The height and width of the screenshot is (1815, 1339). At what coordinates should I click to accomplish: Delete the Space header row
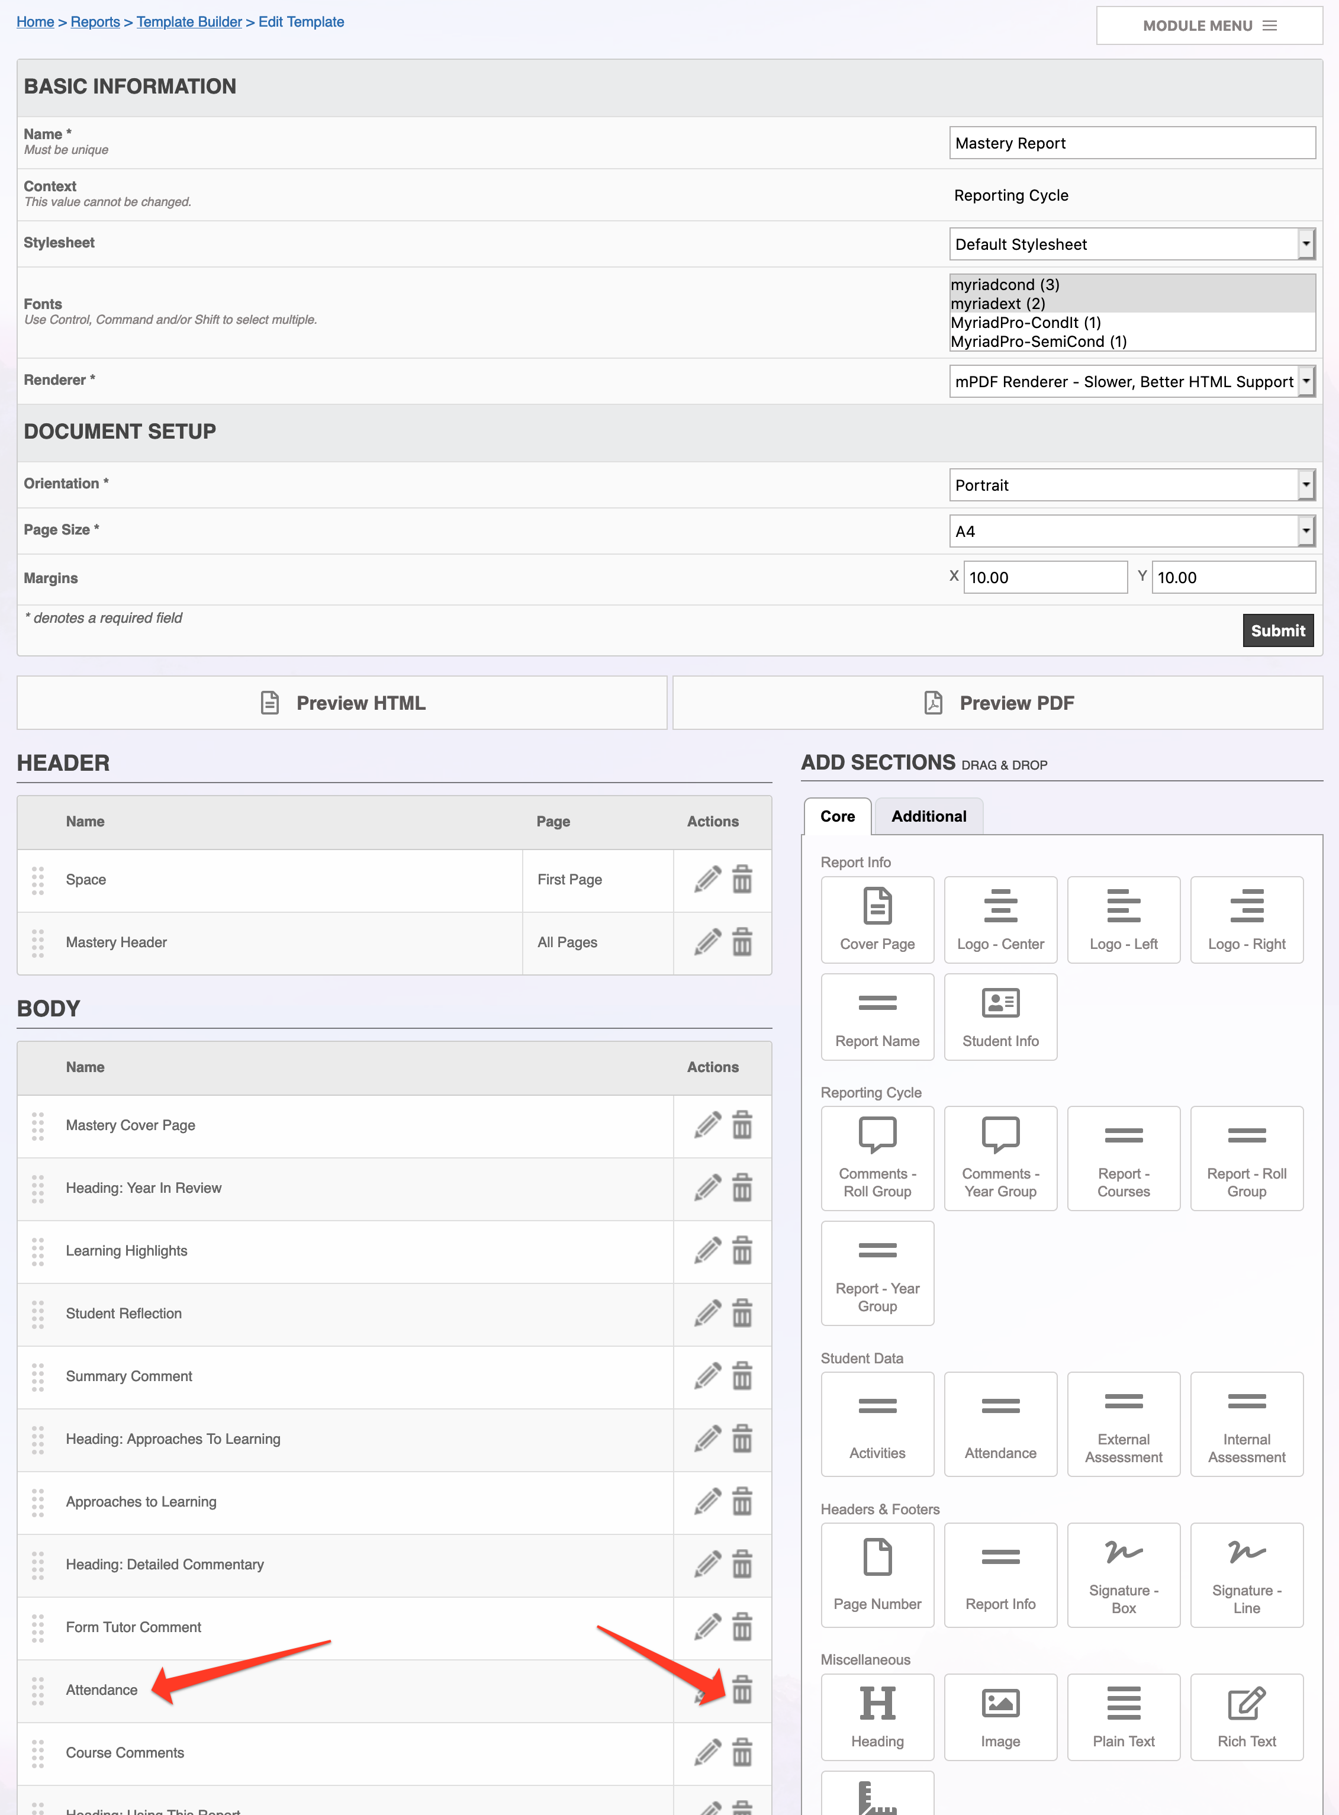tap(742, 878)
